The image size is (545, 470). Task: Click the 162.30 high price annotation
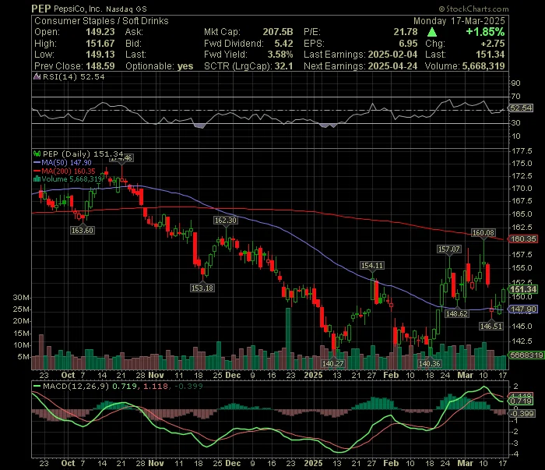(225, 221)
